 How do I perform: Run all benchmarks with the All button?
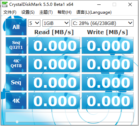(16, 27)
